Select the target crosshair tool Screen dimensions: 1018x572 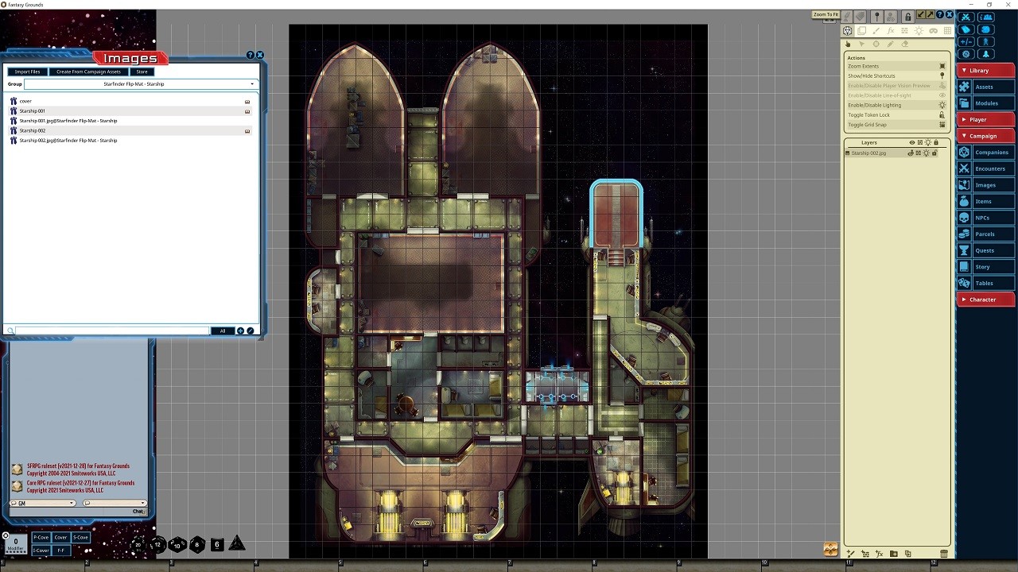coord(876,44)
